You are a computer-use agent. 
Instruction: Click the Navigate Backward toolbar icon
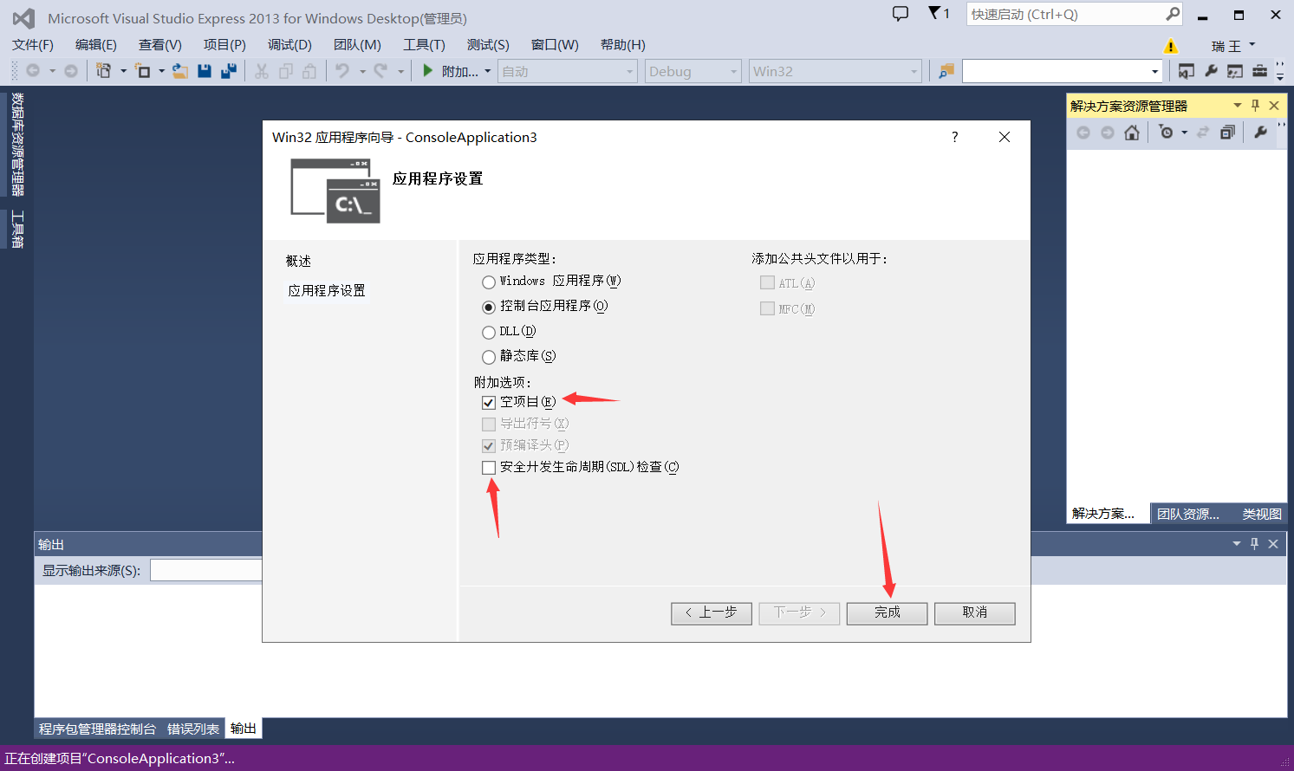(33, 71)
